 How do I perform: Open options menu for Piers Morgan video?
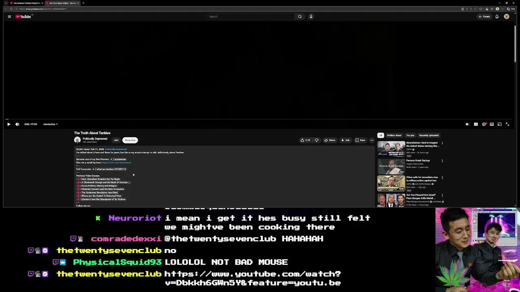click(442, 195)
